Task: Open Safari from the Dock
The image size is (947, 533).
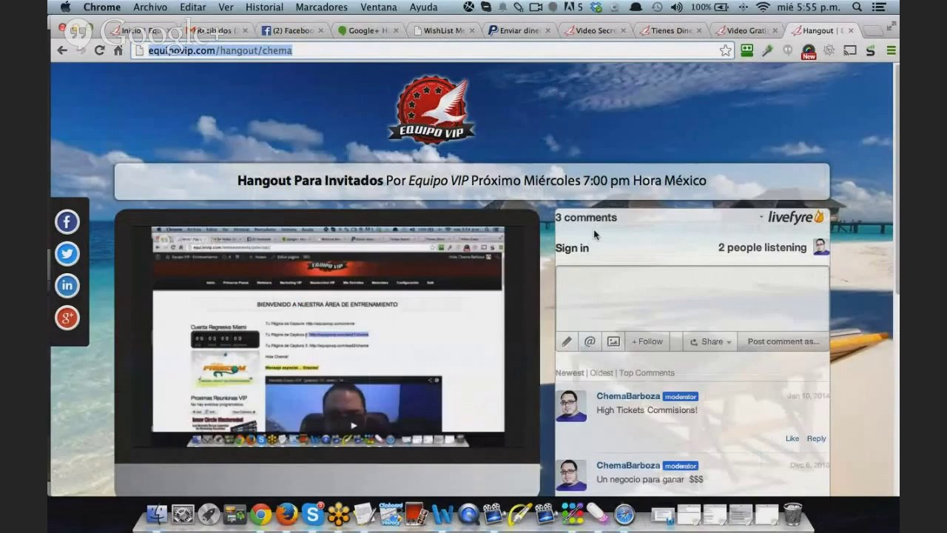Action: coord(624,514)
